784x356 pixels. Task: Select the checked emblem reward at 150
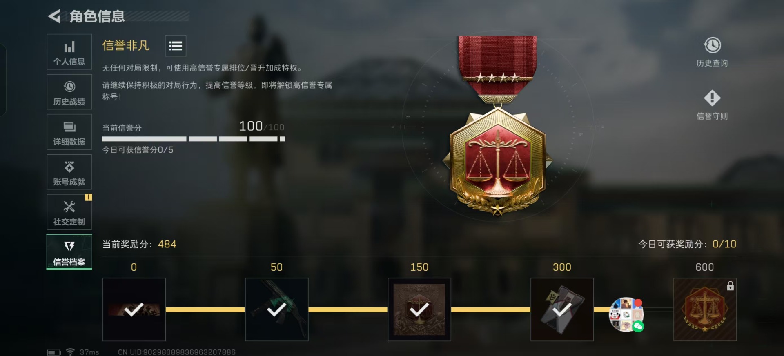coord(419,309)
